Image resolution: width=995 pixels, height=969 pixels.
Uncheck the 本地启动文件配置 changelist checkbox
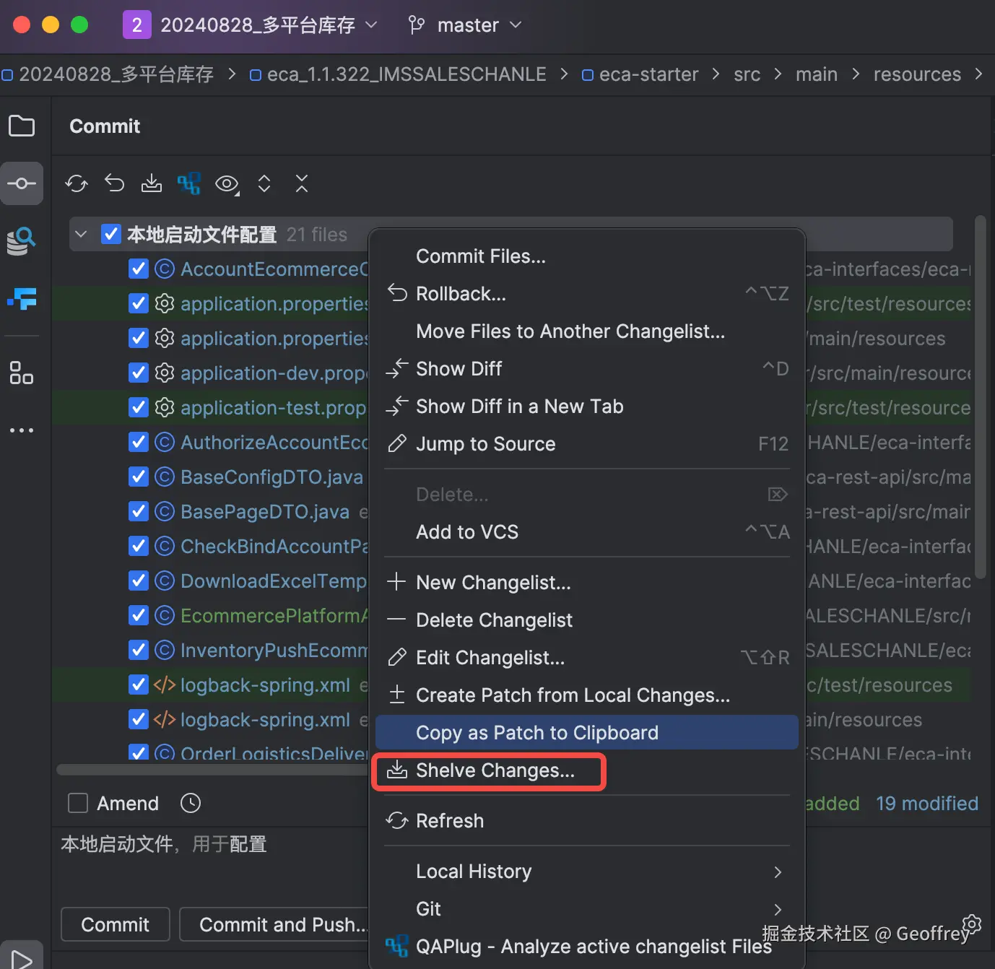click(111, 234)
